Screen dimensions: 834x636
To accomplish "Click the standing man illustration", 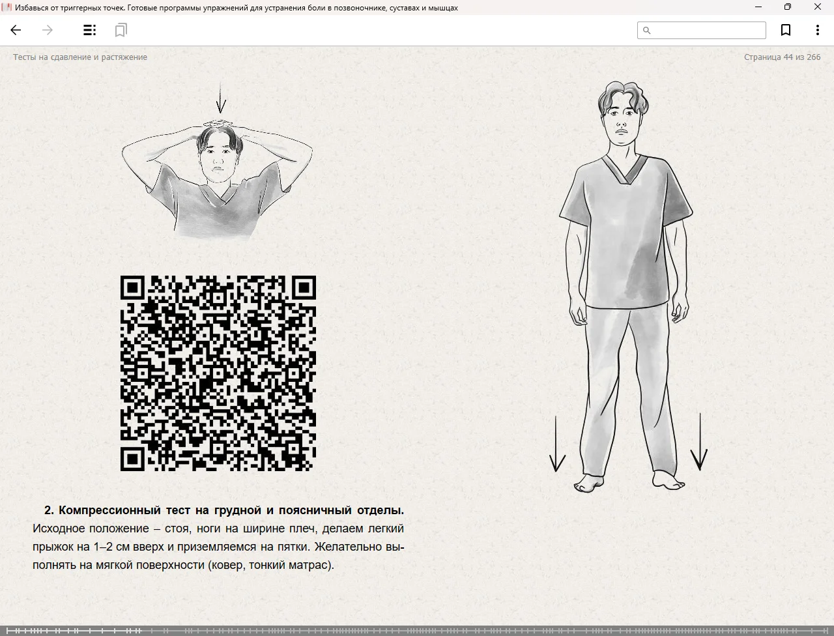I will pyautogui.click(x=625, y=287).
